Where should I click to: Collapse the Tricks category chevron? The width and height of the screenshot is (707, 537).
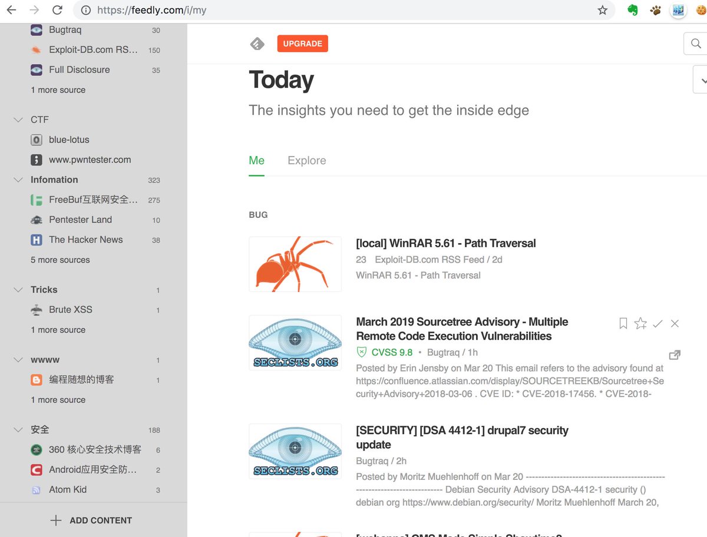click(x=17, y=290)
